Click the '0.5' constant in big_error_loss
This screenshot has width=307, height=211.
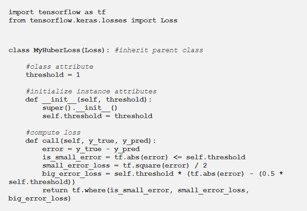tap(267, 173)
